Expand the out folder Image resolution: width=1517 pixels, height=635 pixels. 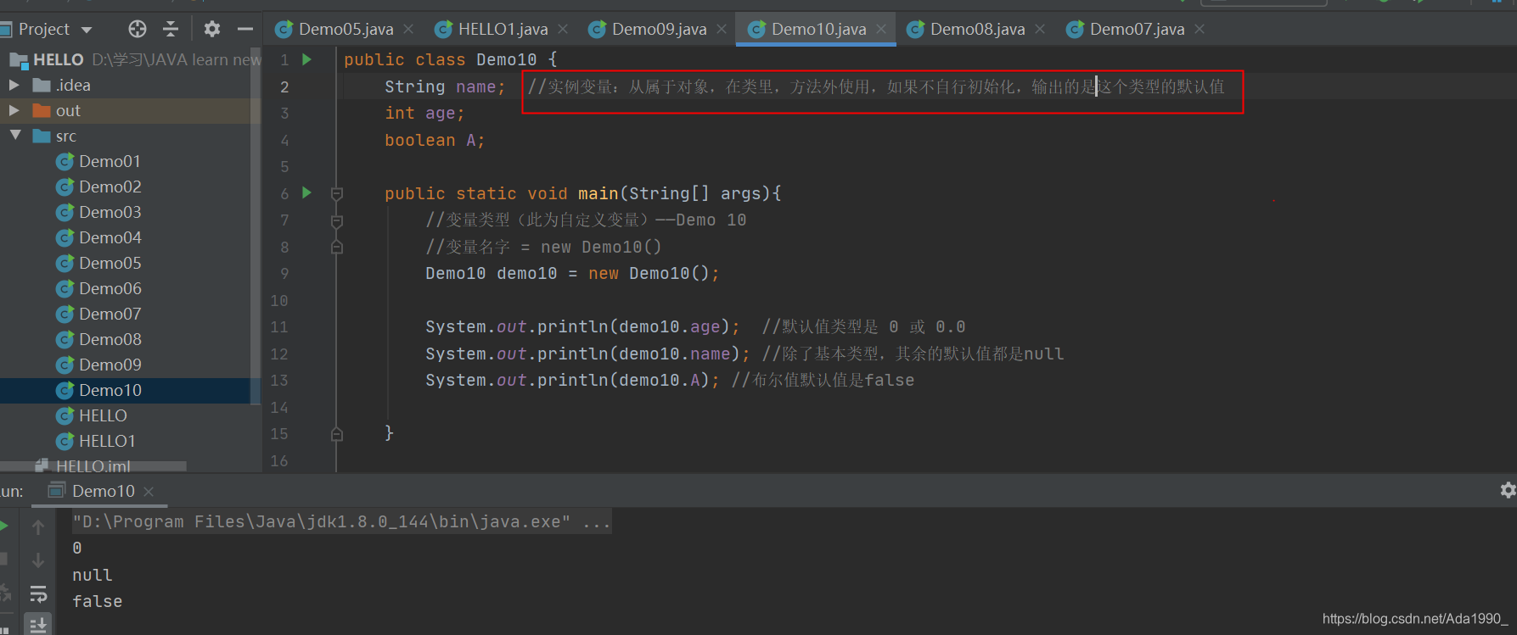[14, 110]
